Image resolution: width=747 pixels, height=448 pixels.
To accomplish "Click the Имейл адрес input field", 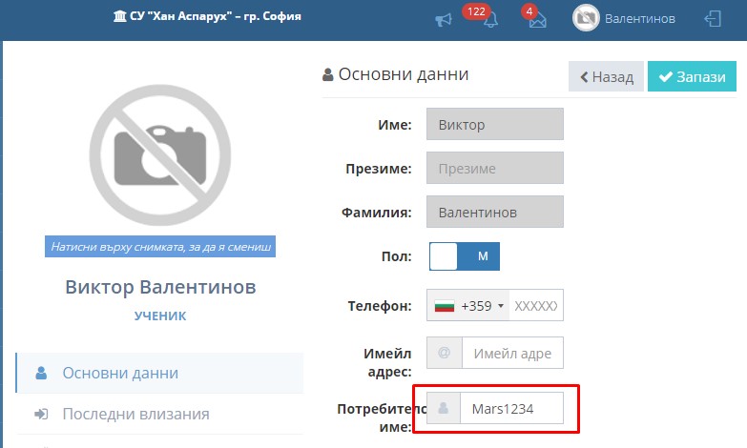I will [512, 353].
